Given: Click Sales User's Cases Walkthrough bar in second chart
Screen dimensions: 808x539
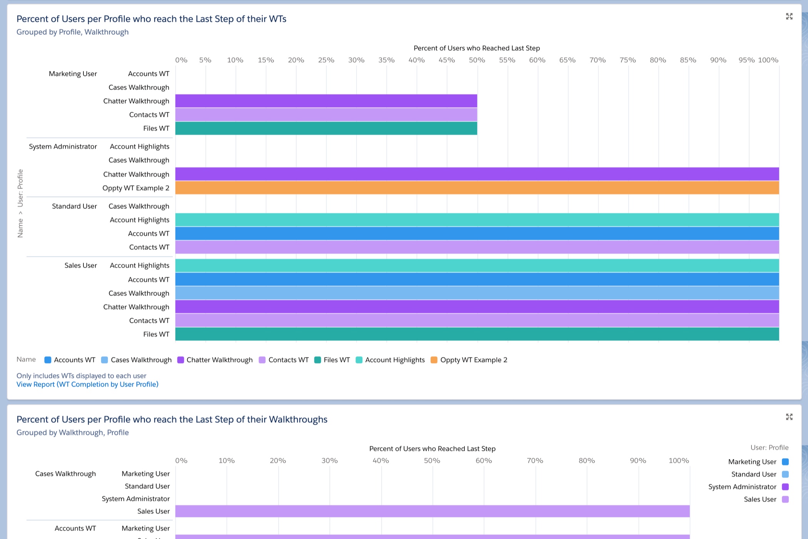Looking at the screenshot, I should 423,511.
